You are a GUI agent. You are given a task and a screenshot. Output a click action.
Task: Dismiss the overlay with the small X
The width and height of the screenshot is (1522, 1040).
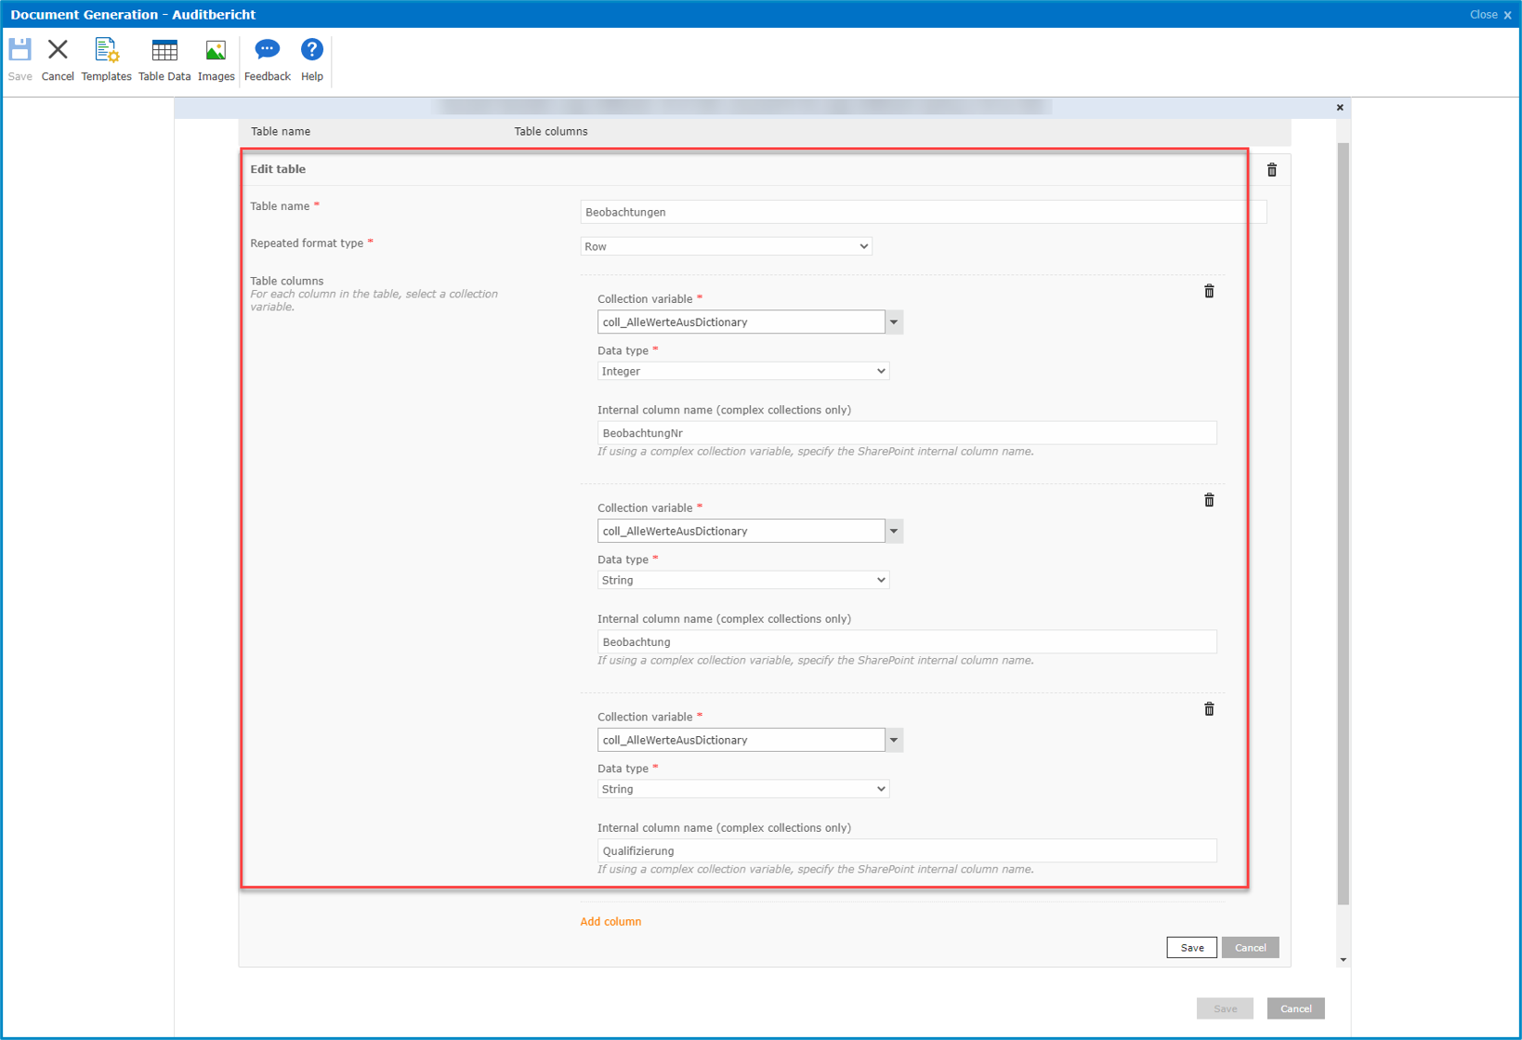click(x=1339, y=107)
